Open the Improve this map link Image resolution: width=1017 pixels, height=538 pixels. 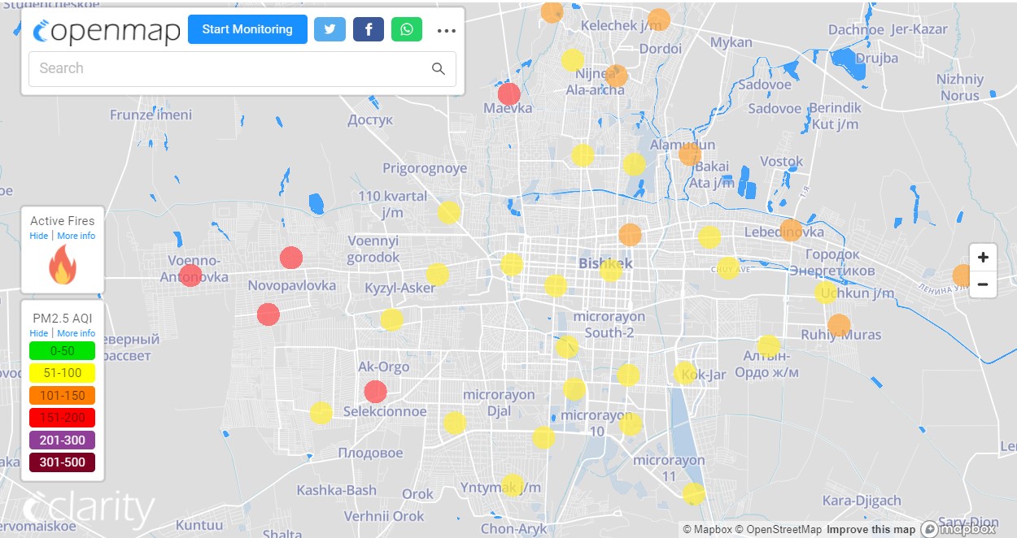pos(871,530)
